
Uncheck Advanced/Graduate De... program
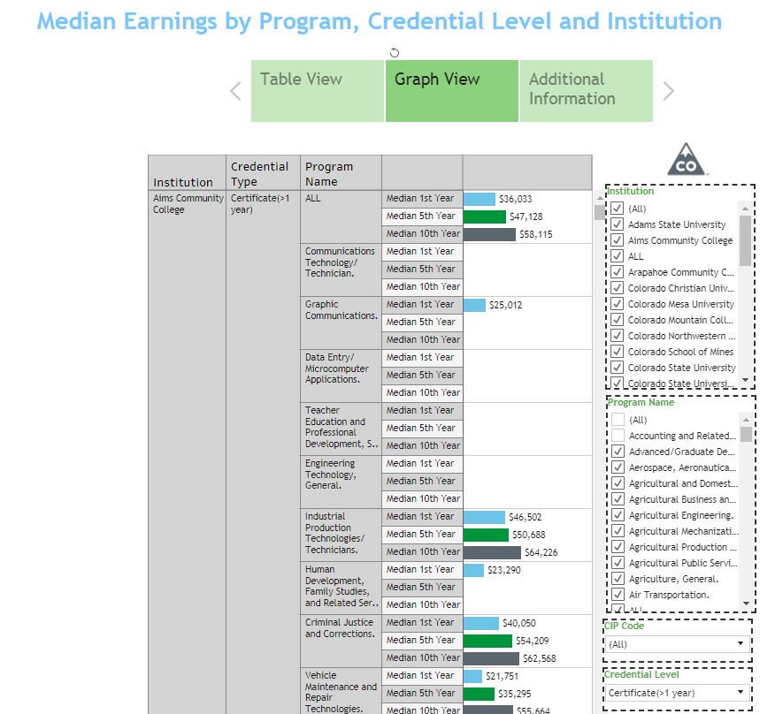[x=618, y=452]
